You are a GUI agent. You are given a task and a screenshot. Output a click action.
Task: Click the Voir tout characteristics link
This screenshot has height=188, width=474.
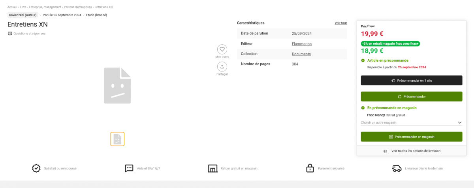[340, 23]
